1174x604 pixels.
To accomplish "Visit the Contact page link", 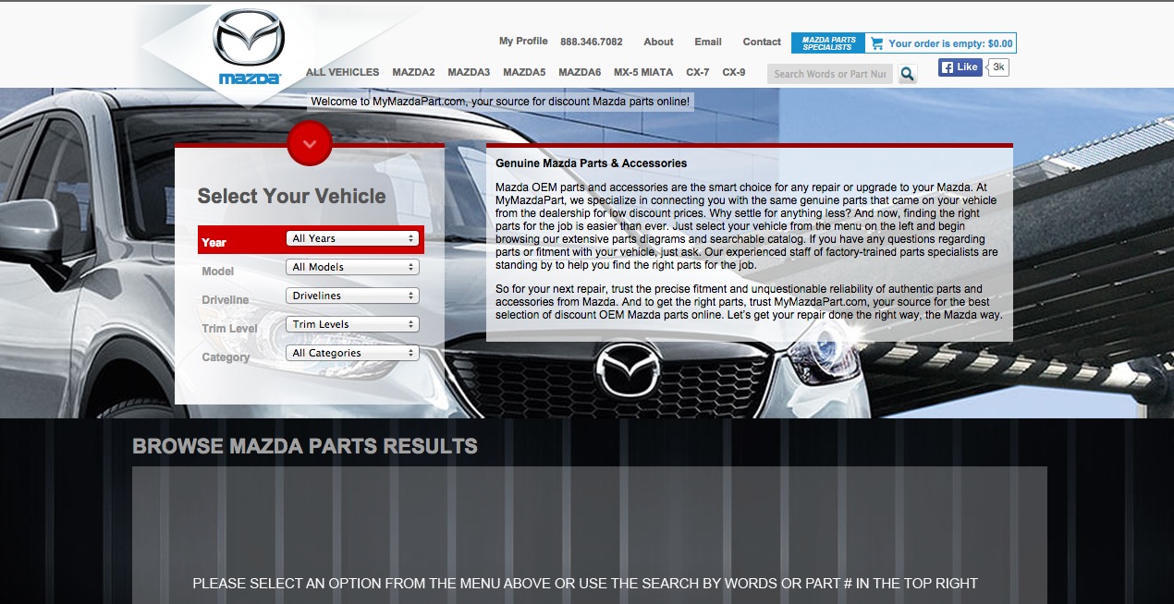I will (x=762, y=42).
